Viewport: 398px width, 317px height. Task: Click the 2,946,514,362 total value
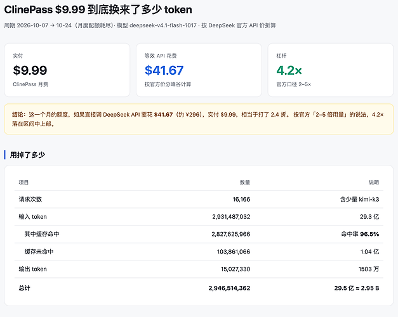229,288
